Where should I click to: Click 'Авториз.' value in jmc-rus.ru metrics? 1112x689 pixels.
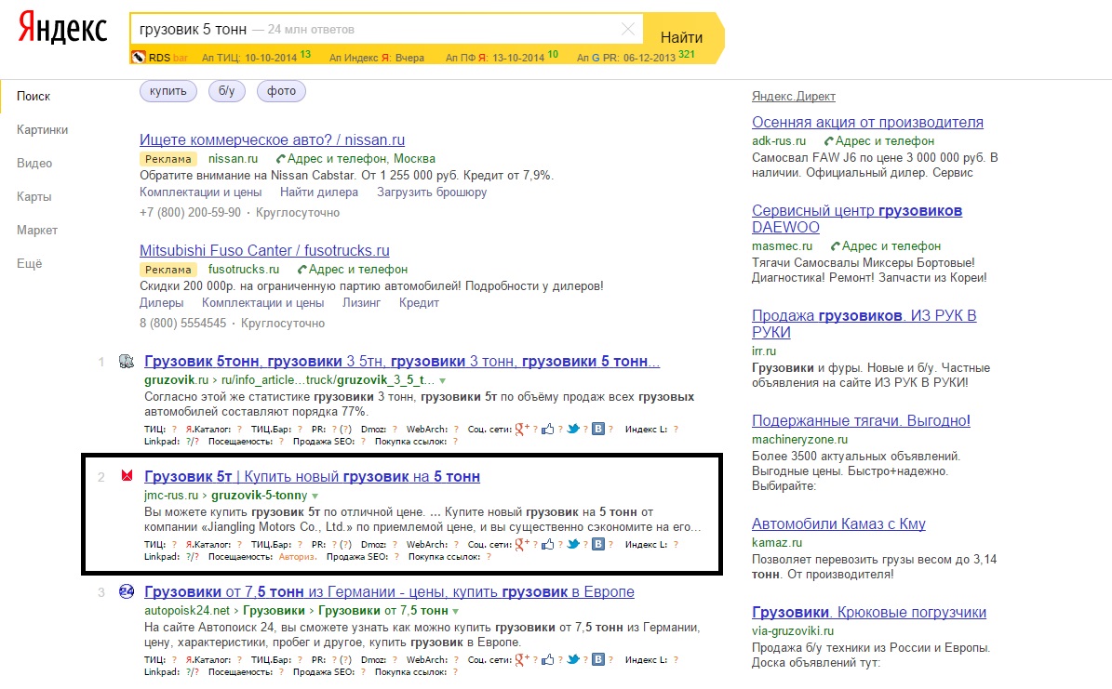click(297, 557)
